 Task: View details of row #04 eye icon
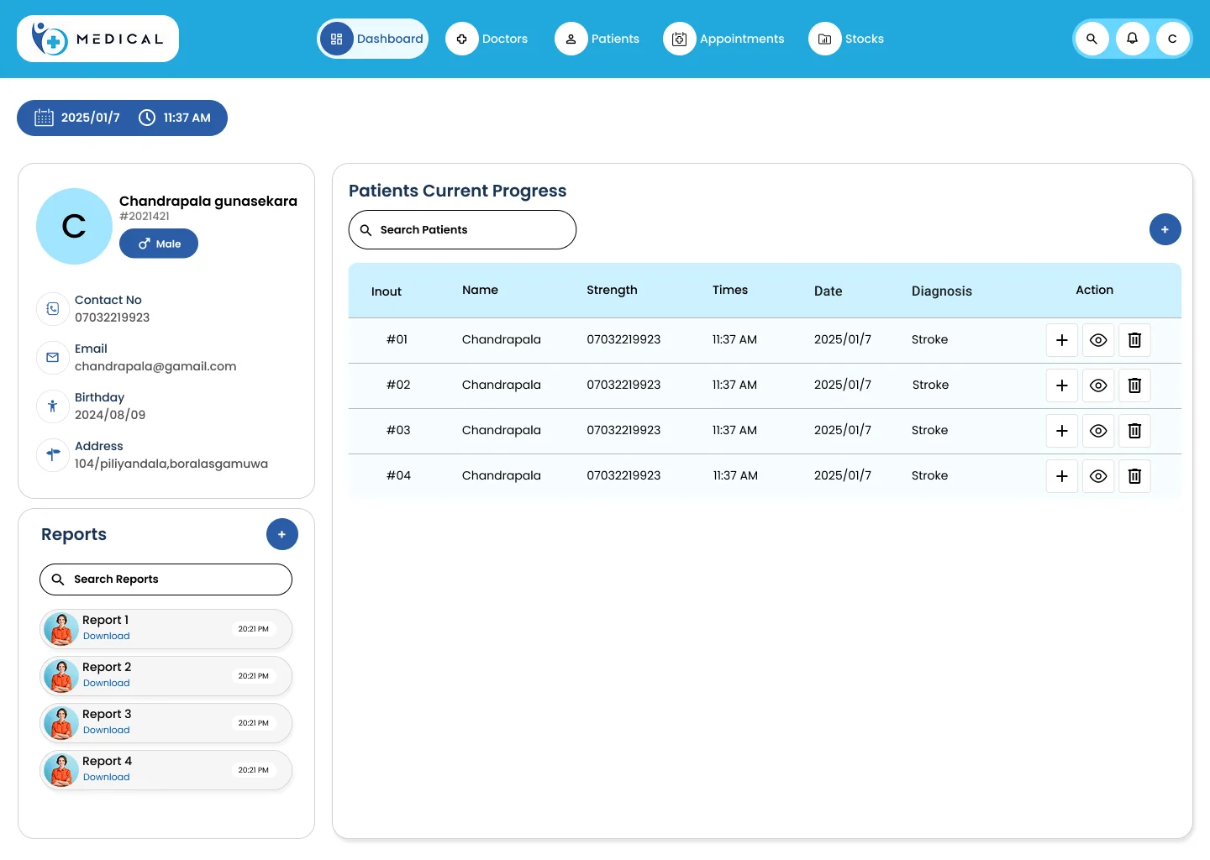pyautogui.click(x=1098, y=476)
